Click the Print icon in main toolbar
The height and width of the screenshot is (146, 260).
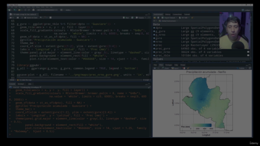pos(33,10)
